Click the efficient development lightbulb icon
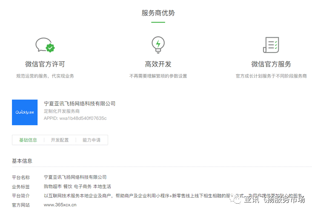The height and width of the screenshot is (213, 315). click(158, 45)
